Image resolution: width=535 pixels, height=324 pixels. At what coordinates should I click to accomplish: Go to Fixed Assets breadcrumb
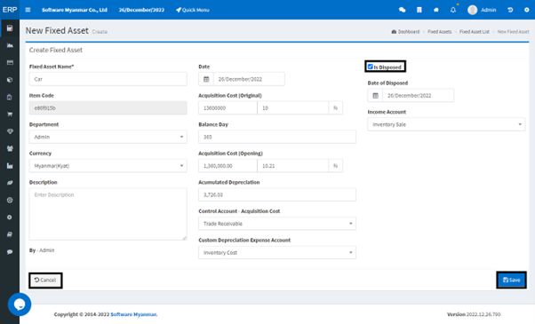point(439,32)
